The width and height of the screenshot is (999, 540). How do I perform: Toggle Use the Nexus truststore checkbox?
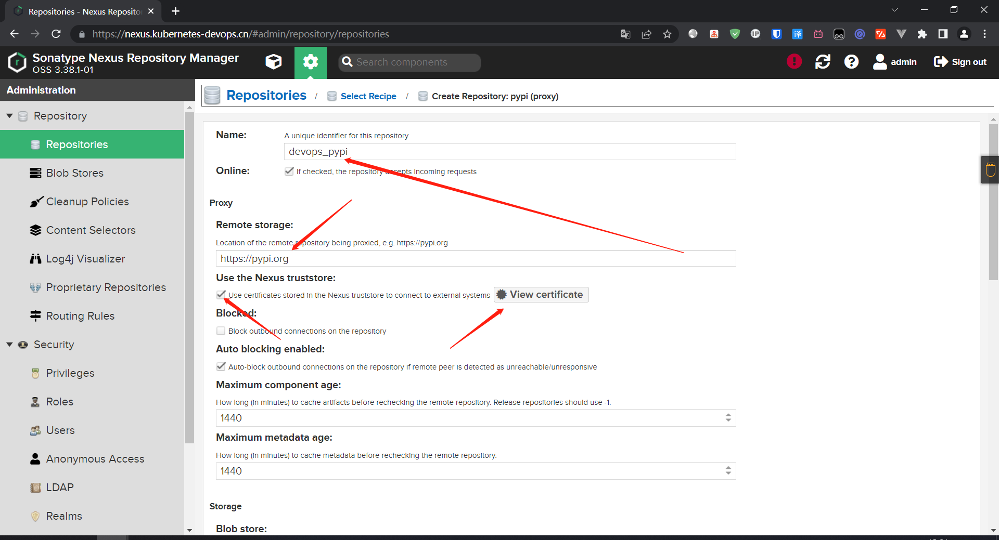click(221, 295)
